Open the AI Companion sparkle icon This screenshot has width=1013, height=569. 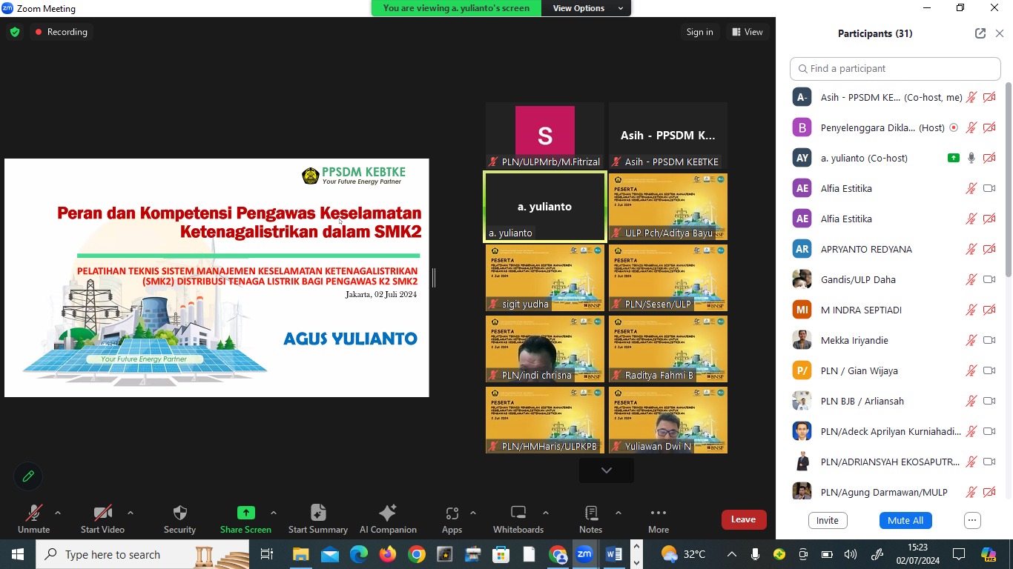pyautogui.click(x=387, y=513)
